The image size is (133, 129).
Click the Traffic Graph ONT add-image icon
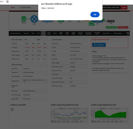[x=12, y=110]
